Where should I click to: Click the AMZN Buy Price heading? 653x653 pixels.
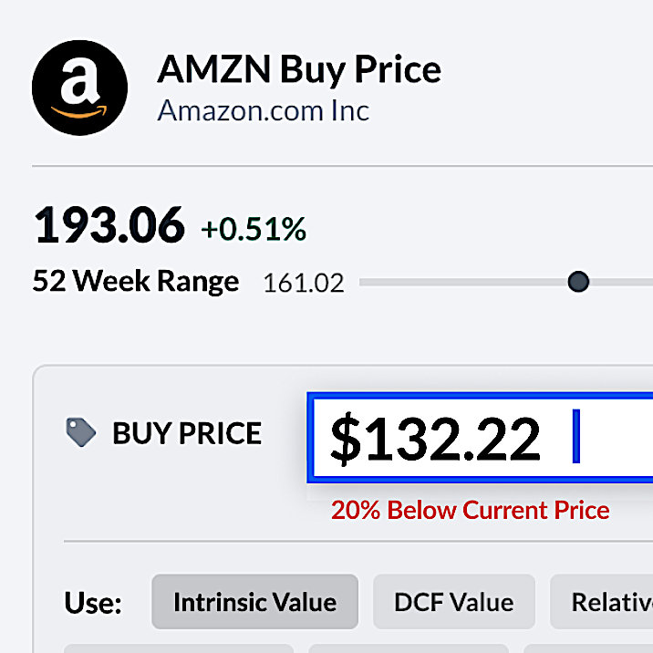(x=299, y=69)
